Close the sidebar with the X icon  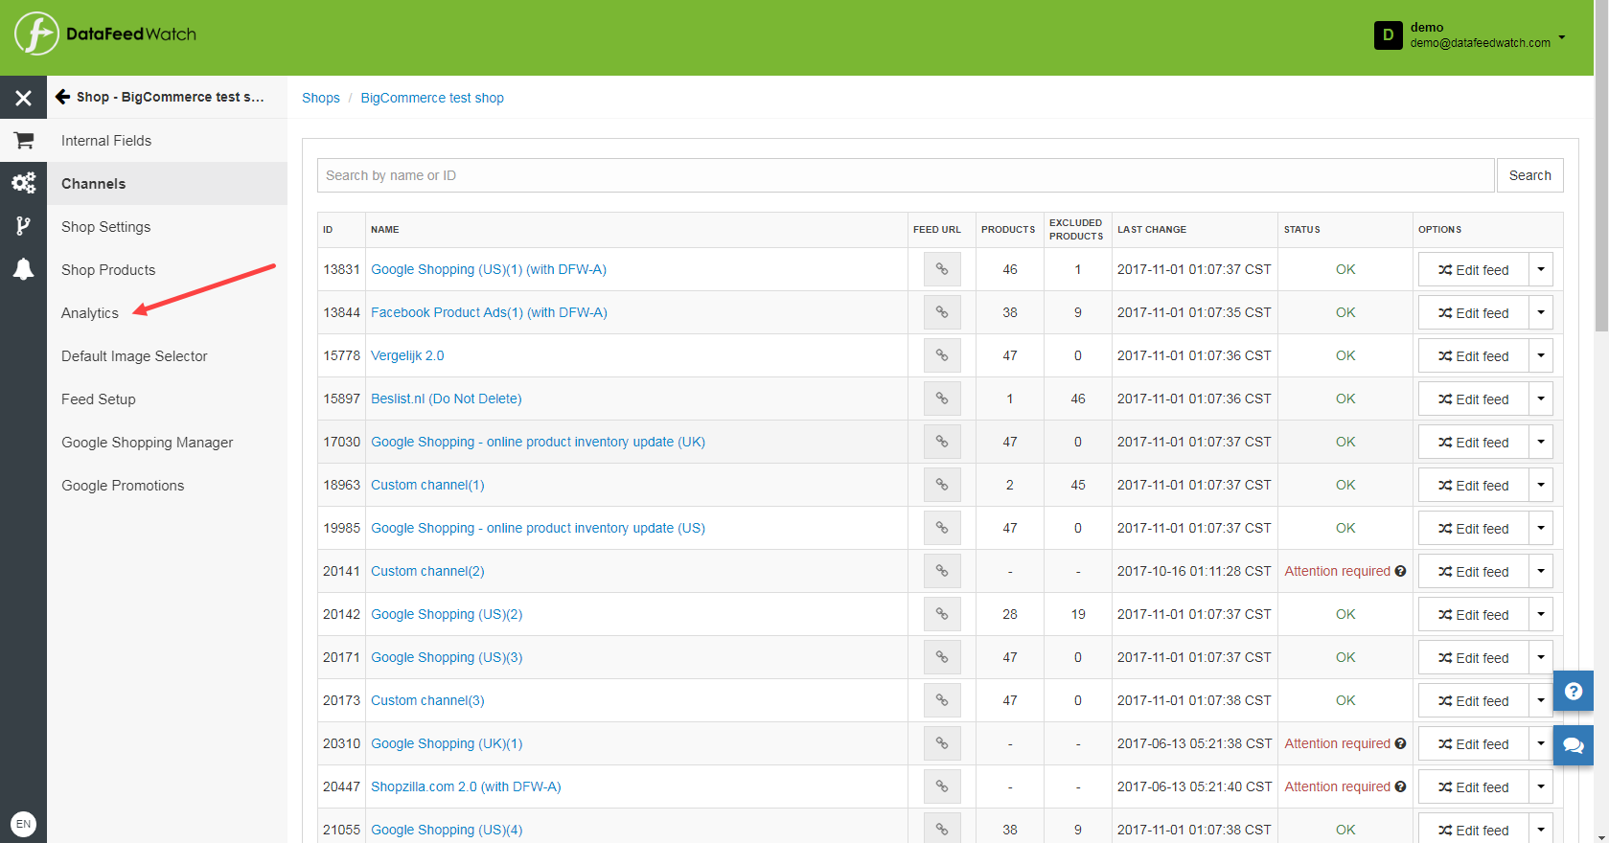tap(23, 98)
